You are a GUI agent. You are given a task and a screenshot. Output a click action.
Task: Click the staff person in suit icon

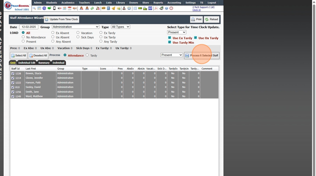[x=124, y=8]
